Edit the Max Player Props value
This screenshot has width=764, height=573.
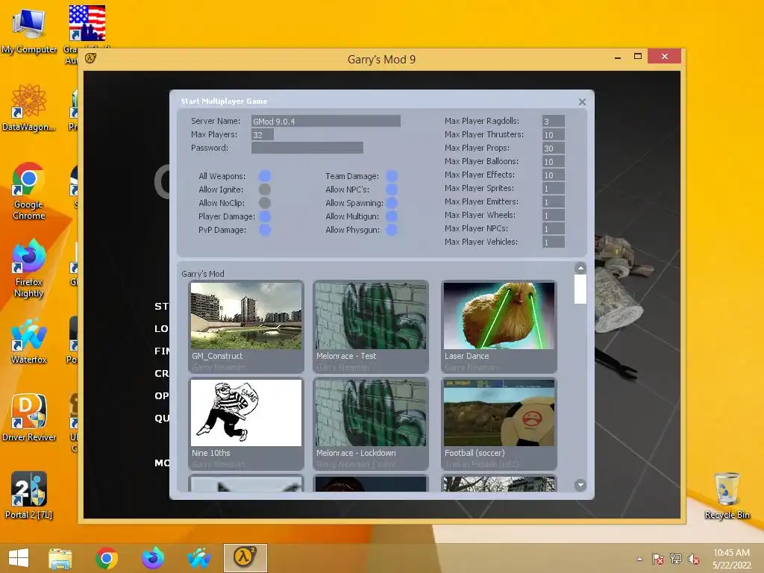coord(554,148)
